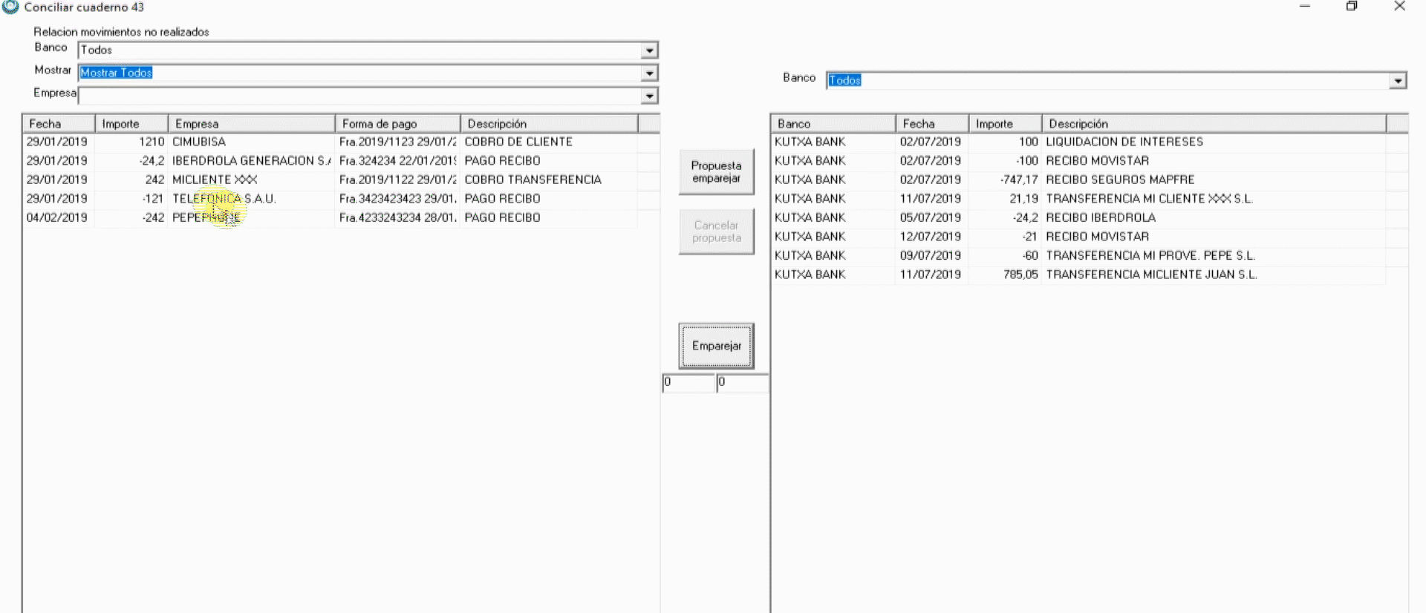Select LIQUIDACION DE INTERESES bank entry
Screen dimensions: 1426x613
(x=1124, y=142)
